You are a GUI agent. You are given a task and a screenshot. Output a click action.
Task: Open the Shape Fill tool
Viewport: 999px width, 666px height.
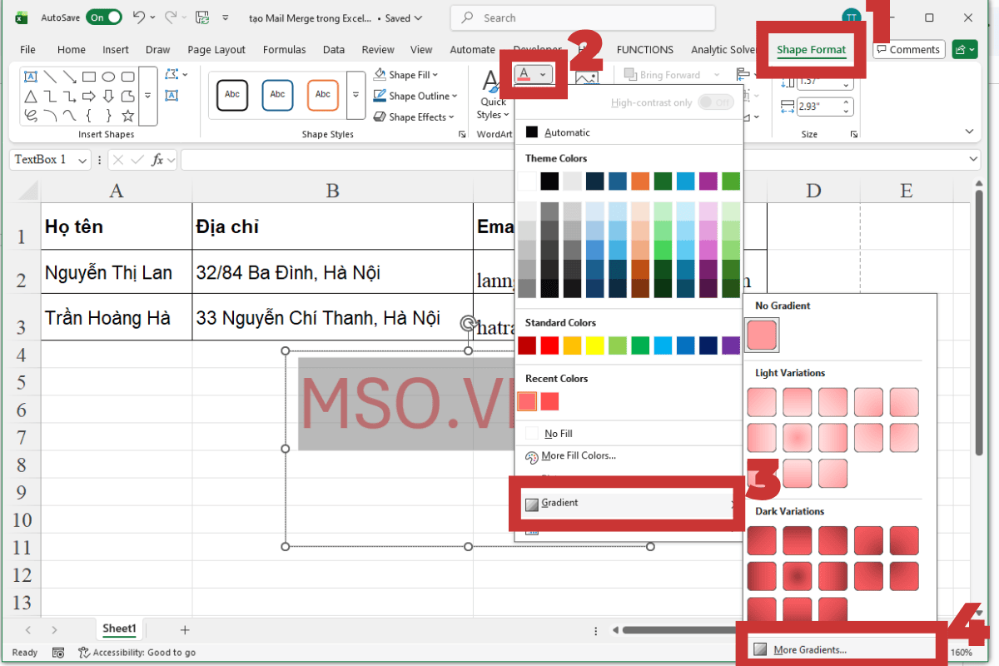(x=405, y=74)
